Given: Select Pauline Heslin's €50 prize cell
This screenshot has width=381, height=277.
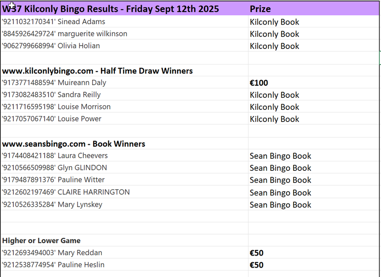Looking at the screenshot, I should [x=314, y=264].
